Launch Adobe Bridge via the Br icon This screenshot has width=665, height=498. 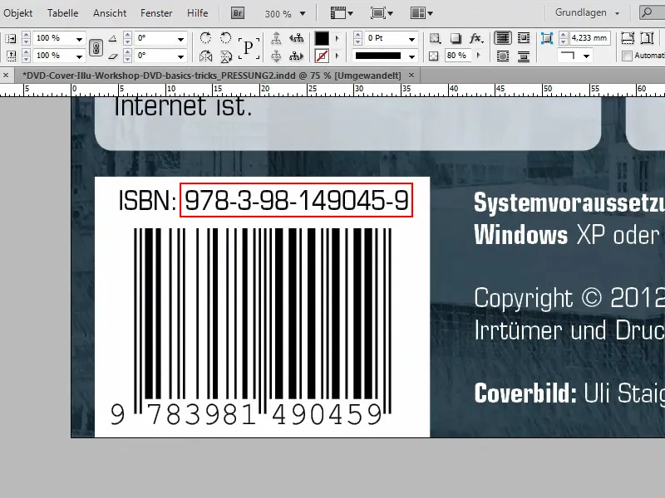click(x=238, y=13)
